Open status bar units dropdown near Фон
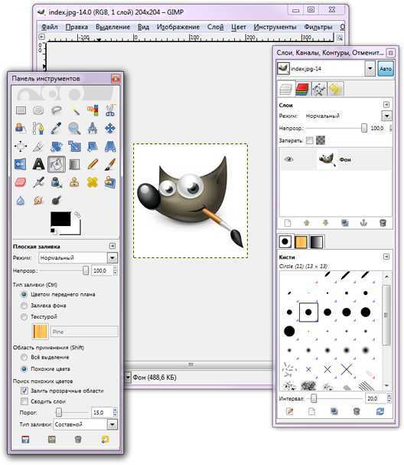This screenshot has width=404, height=465. pyautogui.click(x=128, y=377)
